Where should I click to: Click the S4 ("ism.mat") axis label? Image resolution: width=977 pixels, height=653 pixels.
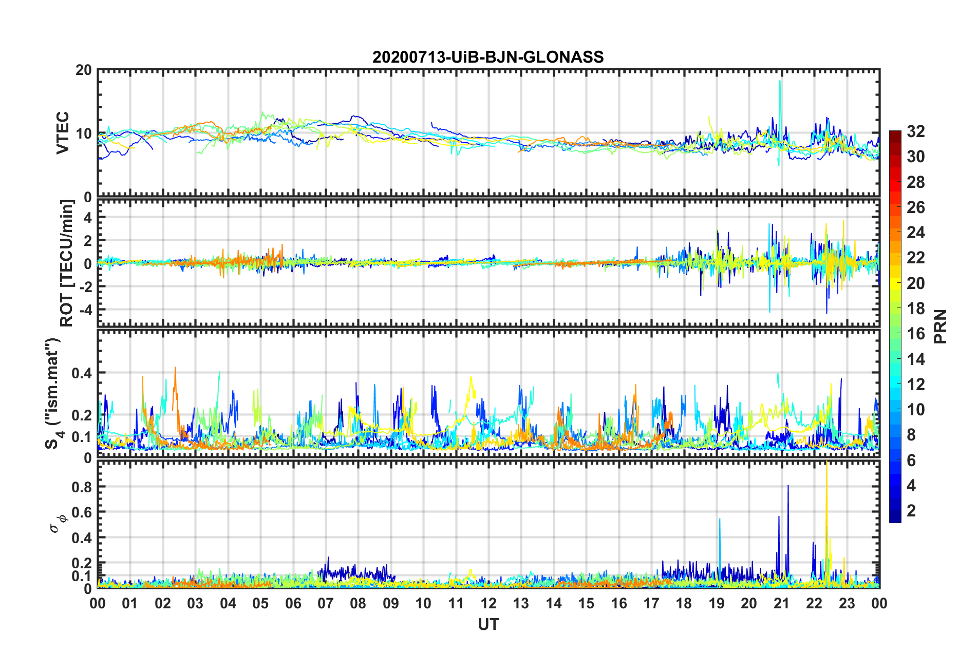[53, 394]
